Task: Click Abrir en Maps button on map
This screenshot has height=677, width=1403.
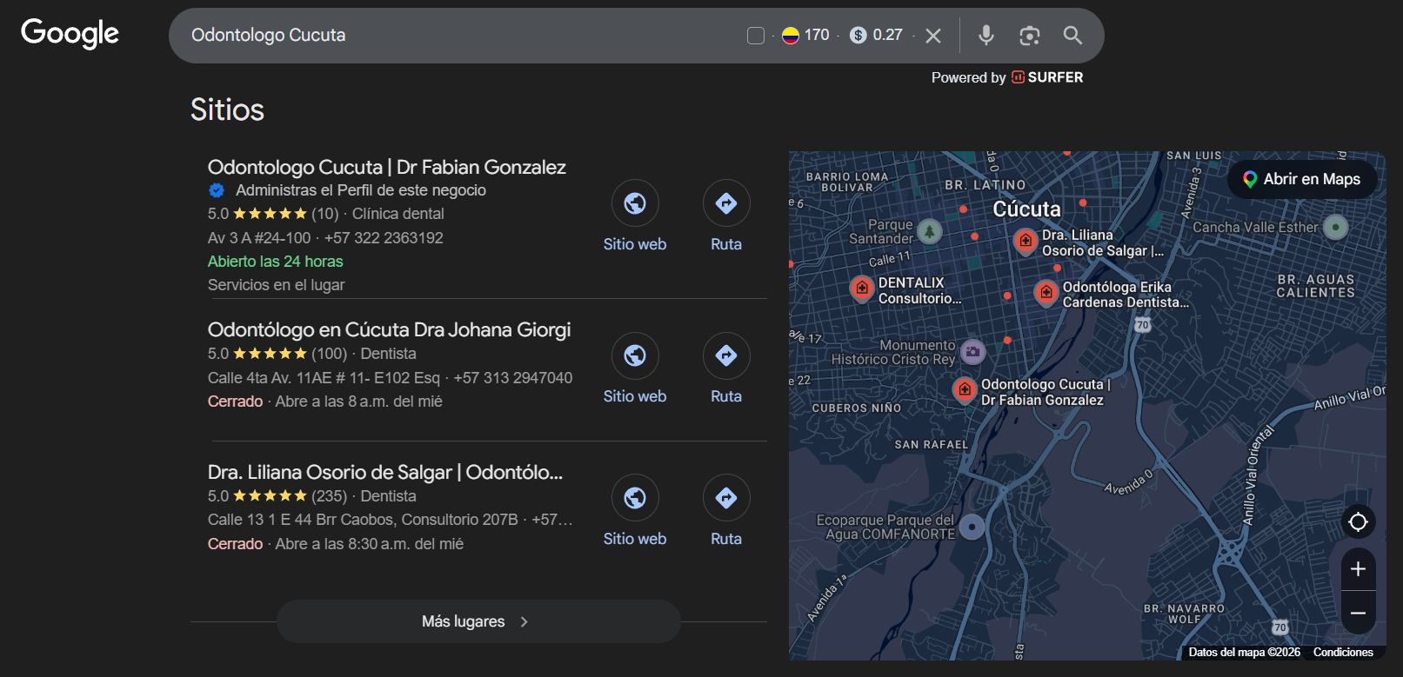Action: pyautogui.click(x=1302, y=179)
